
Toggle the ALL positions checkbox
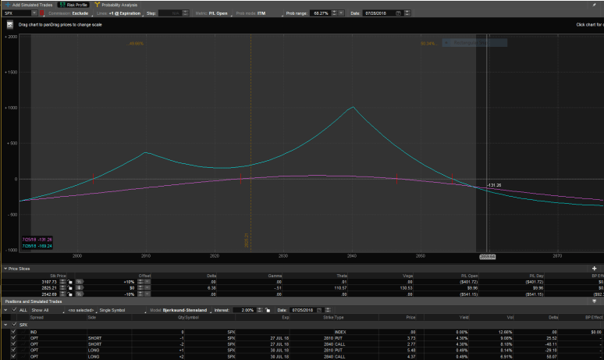pyautogui.click(x=13, y=310)
